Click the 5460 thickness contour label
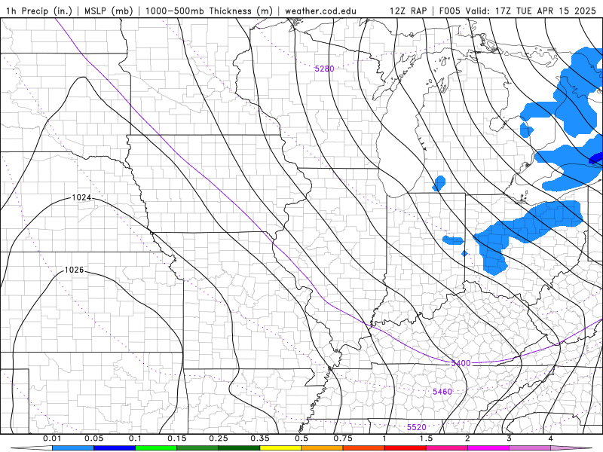This screenshot has height=452, width=603. [442, 392]
